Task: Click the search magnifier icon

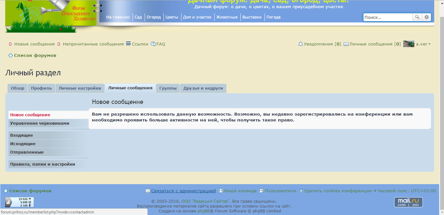Action: (417, 17)
